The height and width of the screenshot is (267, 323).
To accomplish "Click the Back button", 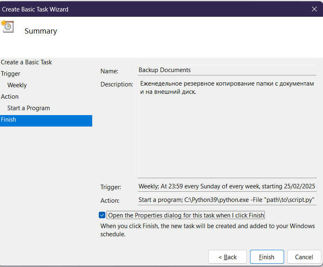I will pyautogui.click(x=227, y=257).
